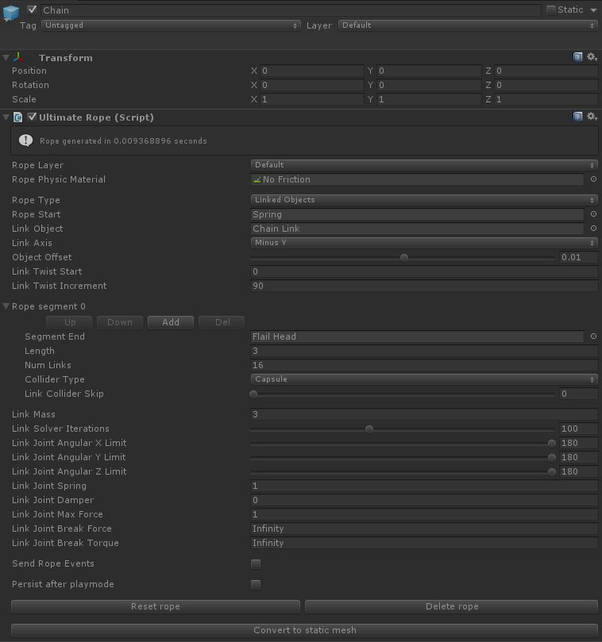Screen dimensions: 602x642
Task: Enable Persist after playmode checkbox
Action: coord(256,584)
